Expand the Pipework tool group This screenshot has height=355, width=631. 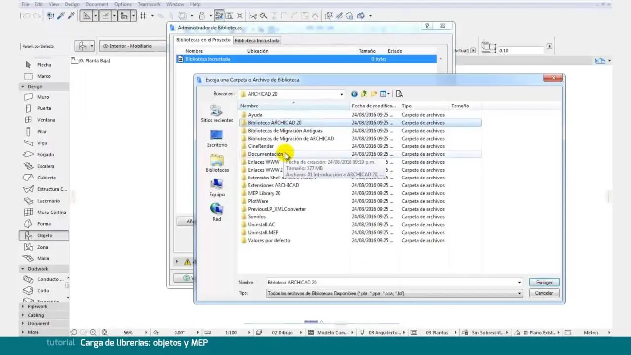(37, 306)
